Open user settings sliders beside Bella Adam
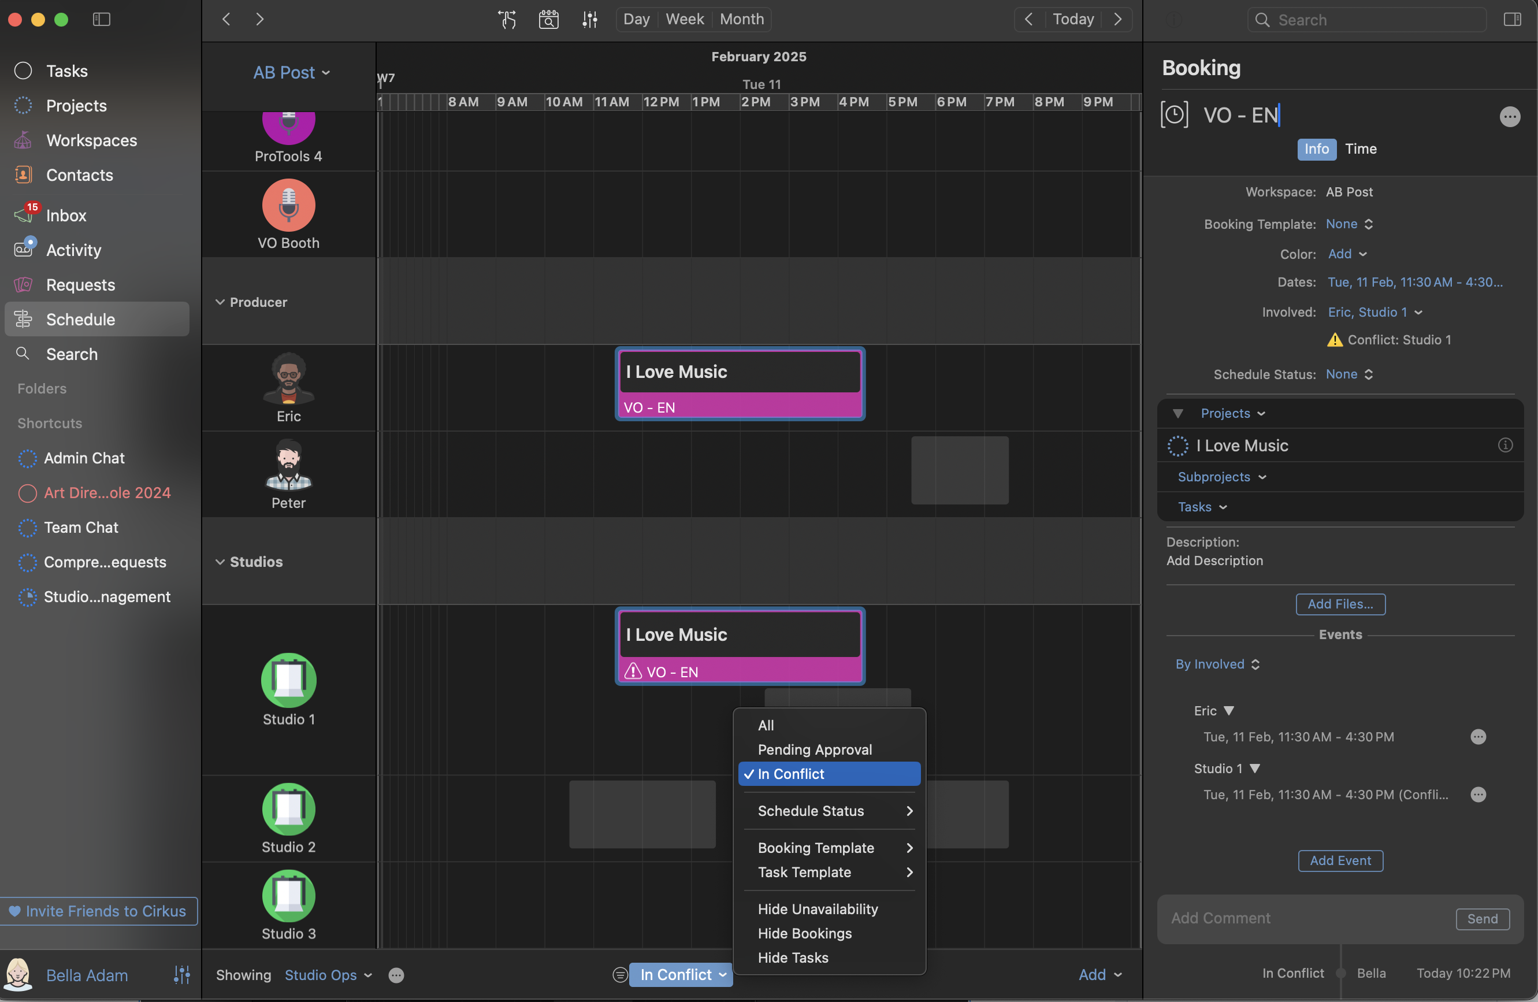 coord(181,974)
